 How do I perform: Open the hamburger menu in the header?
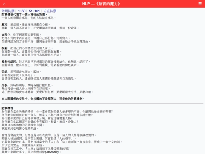pos(200,4)
